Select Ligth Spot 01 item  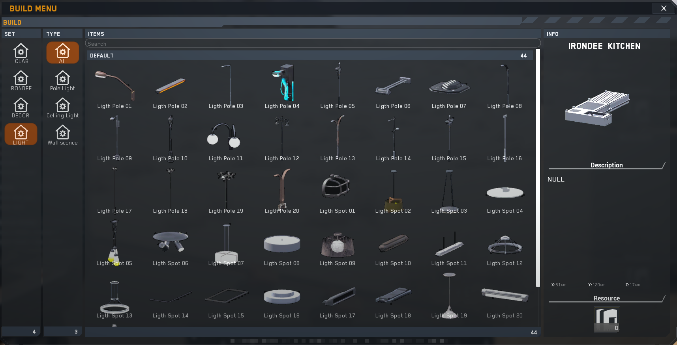coord(337,191)
